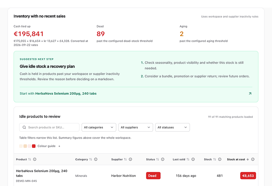Show info for Supplier column
The image size is (272, 186).
click(x=130, y=159)
